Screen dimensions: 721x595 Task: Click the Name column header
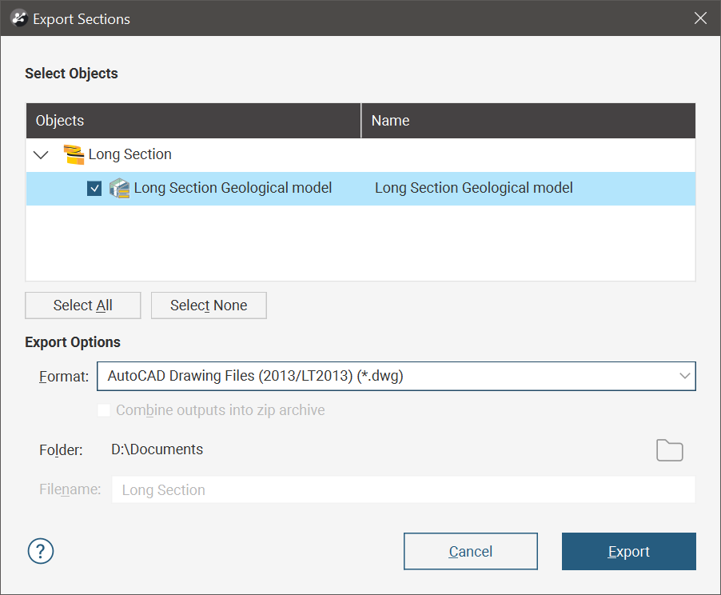point(528,121)
